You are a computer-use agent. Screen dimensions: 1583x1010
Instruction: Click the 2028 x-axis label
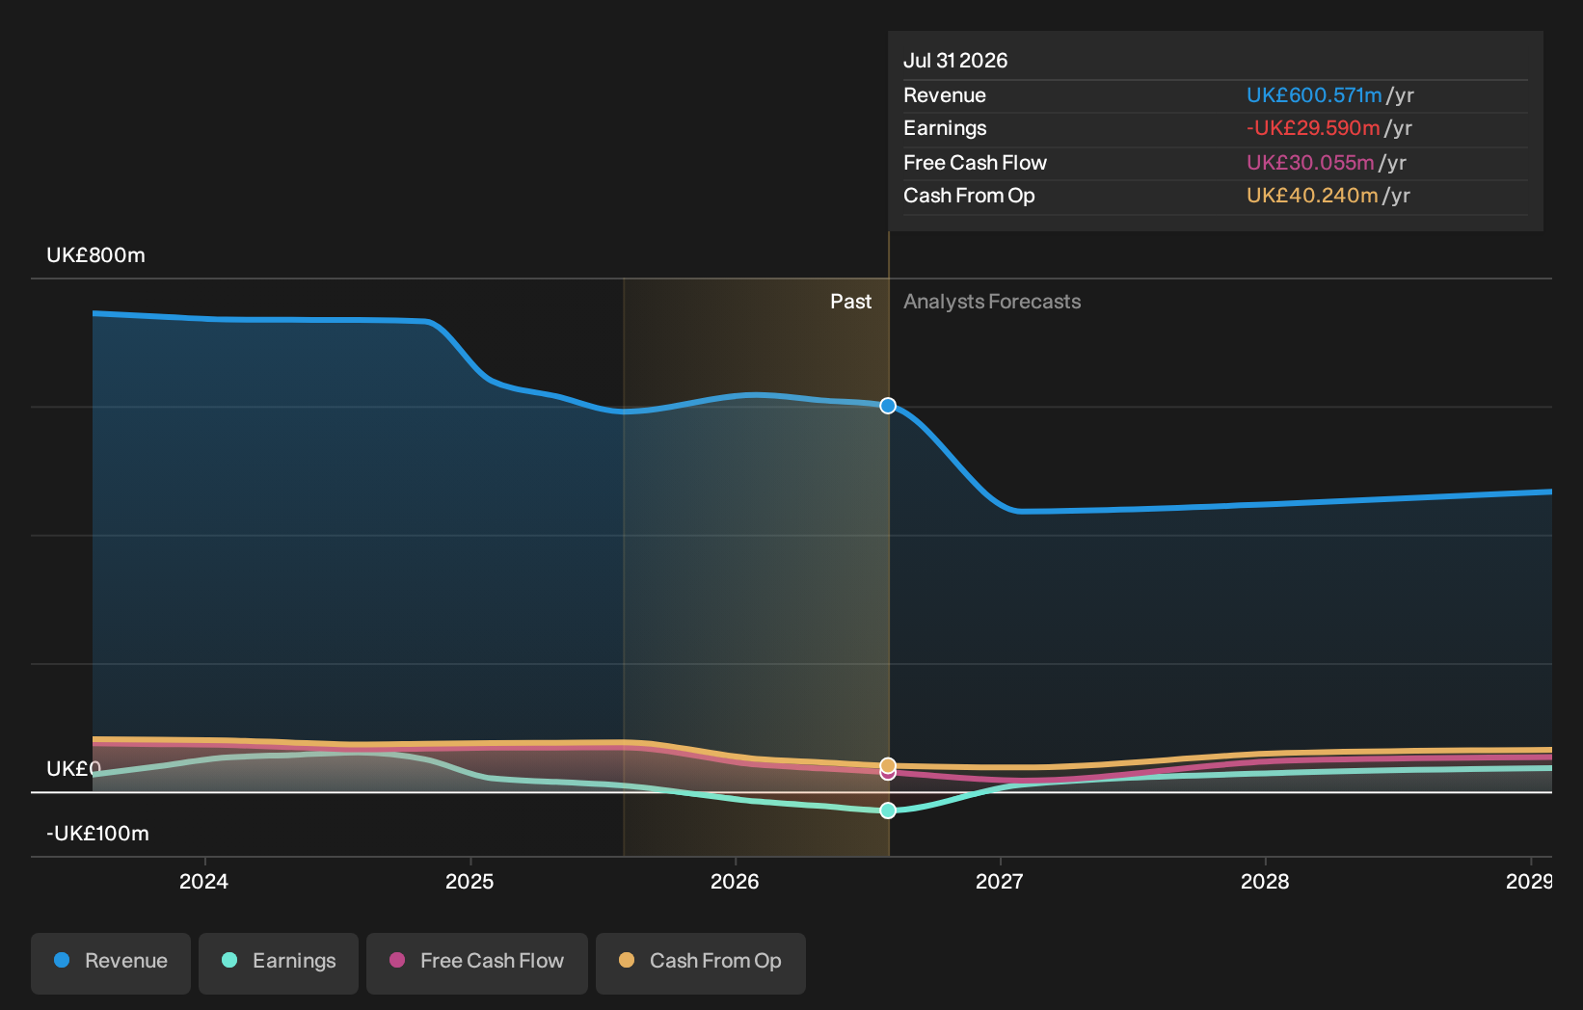pos(1265,881)
